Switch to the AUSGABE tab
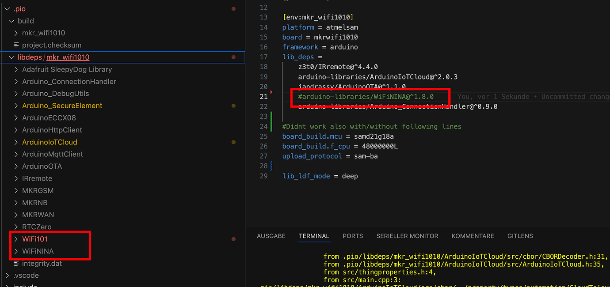Screen dimensions: 610x287 pyautogui.click(x=271, y=236)
